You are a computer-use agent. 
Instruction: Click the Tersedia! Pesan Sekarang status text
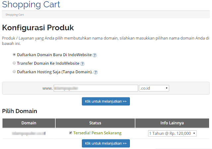(x=97, y=133)
